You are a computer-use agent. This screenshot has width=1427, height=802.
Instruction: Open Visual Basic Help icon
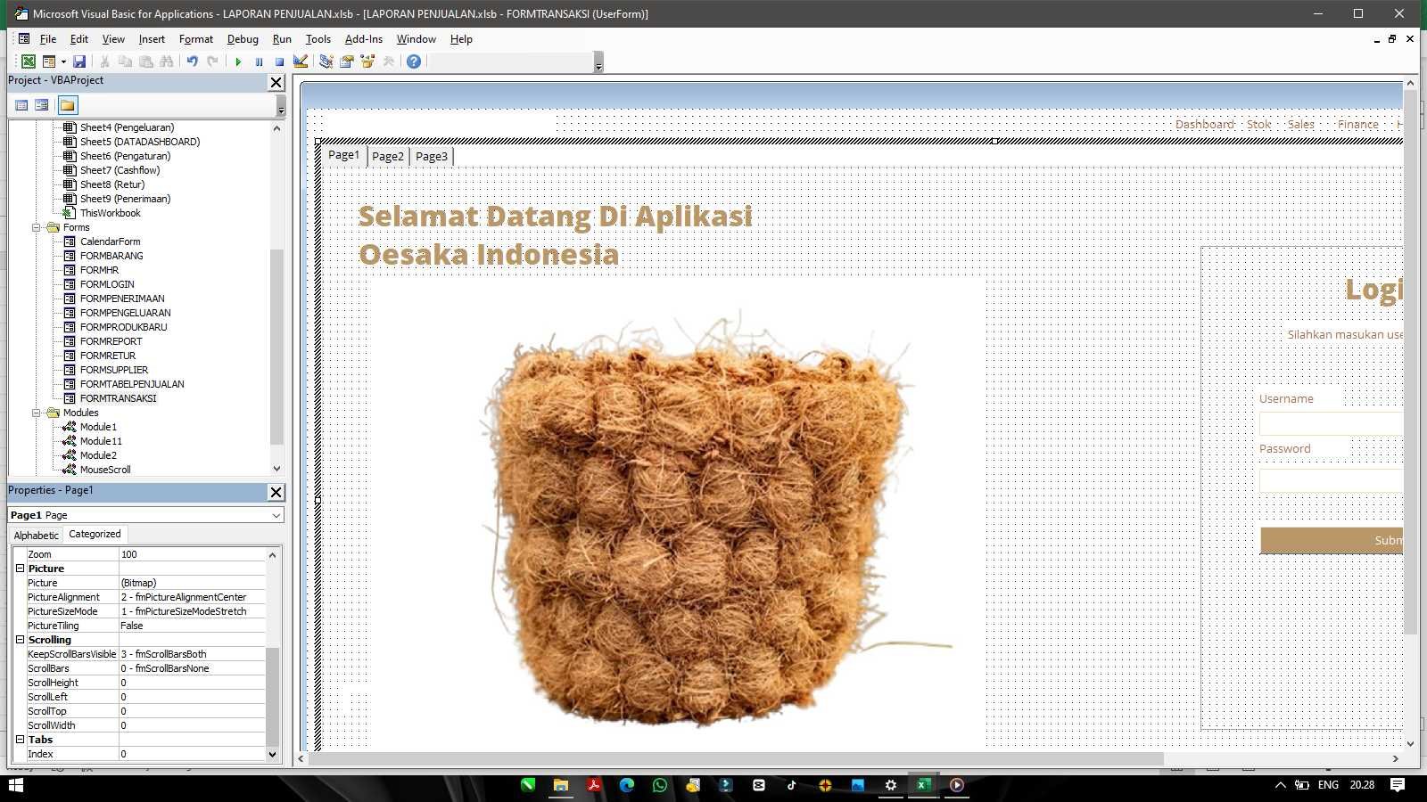click(x=414, y=61)
